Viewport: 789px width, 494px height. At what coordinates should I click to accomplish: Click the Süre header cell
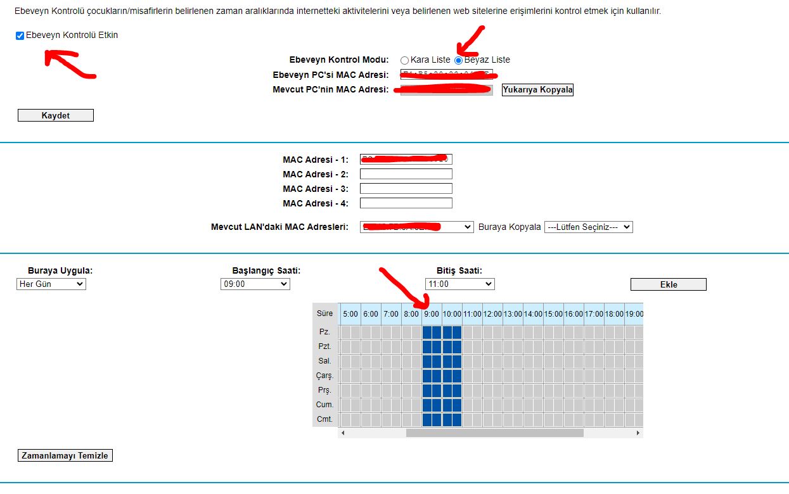(325, 313)
